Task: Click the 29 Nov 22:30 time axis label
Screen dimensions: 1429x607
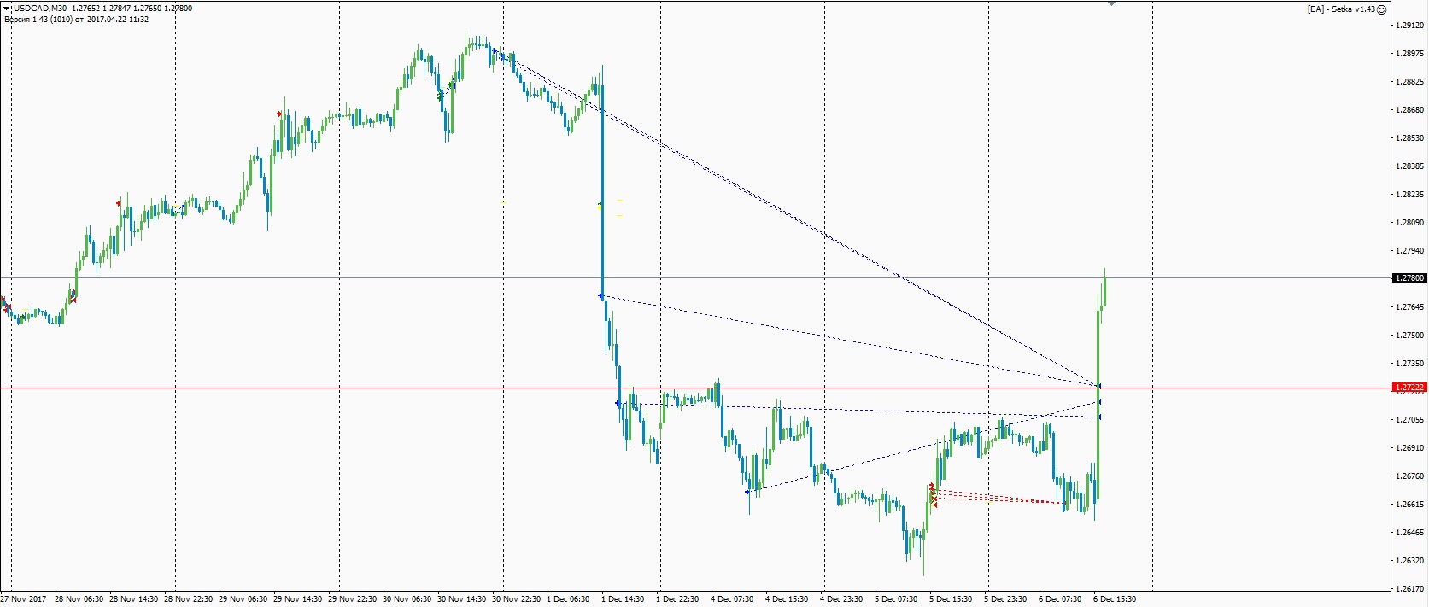Action: coord(352,599)
